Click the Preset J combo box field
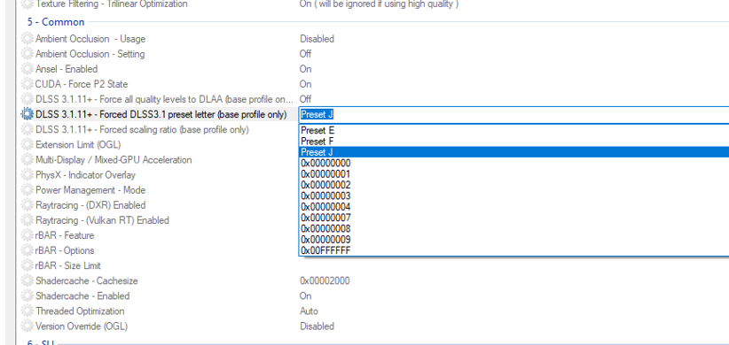Viewport: 729px width, 345px height. 513,114
